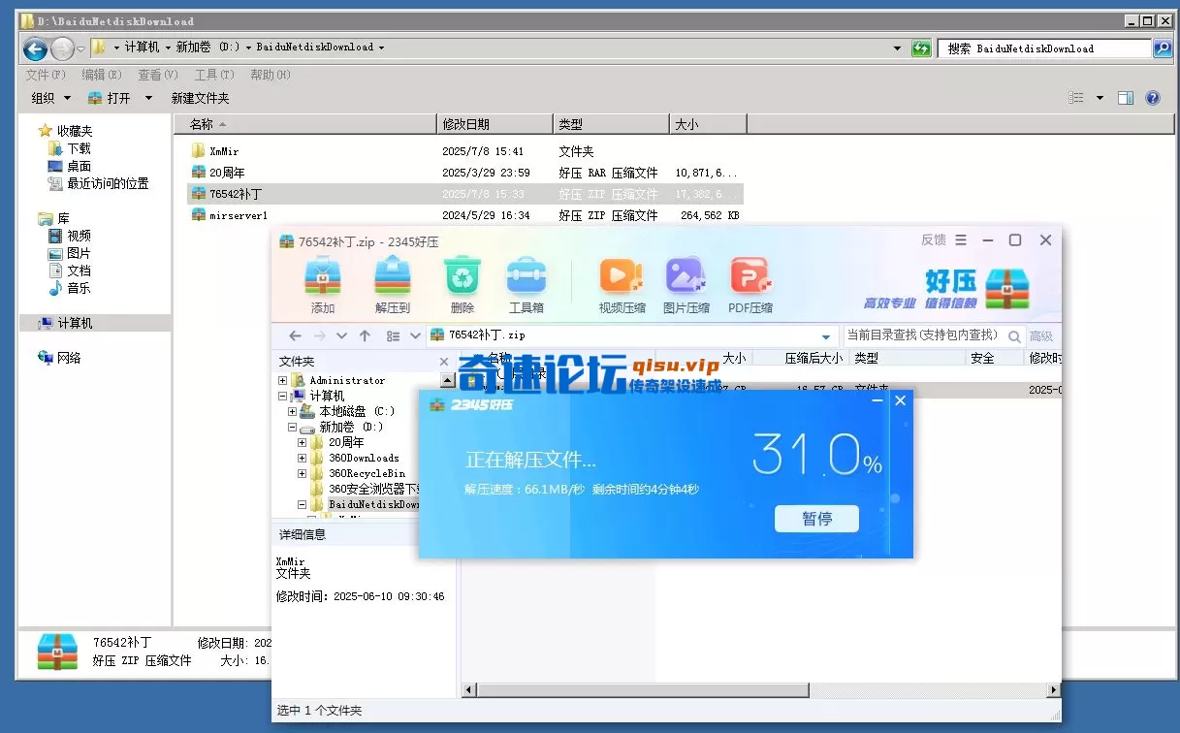
Task: Click the 暂停 (Pause) button
Action: [816, 519]
